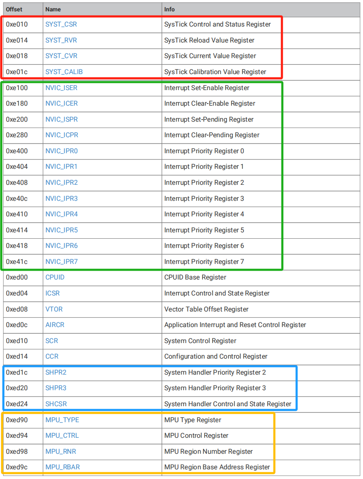Select 'Application Interrupt and Reset Control Register'
Viewport: 363px width, 479px height.
tap(235, 325)
